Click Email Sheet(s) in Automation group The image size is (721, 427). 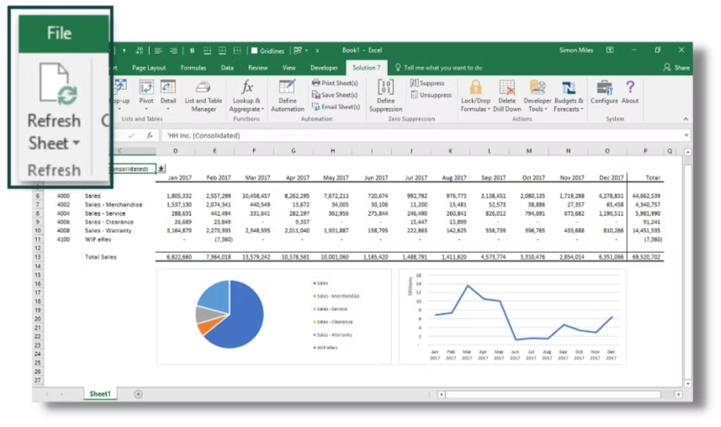pyautogui.click(x=336, y=107)
